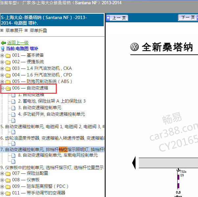Select highlighted 7. 排档杆档位指示照明灯 entry
Image resolution: width=198 pixels, height=197 pixels.
53,149
